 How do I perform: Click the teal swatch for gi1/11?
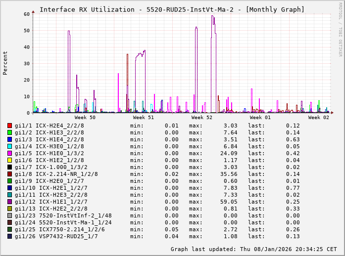click(x=9, y=195)
